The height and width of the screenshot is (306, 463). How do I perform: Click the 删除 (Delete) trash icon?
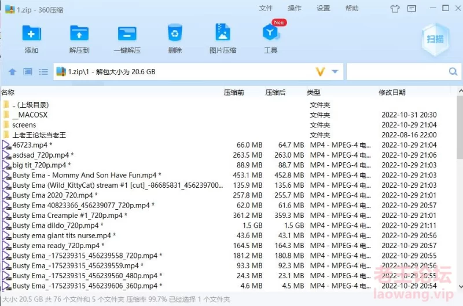pyautogui.click(x=175, y=32)
